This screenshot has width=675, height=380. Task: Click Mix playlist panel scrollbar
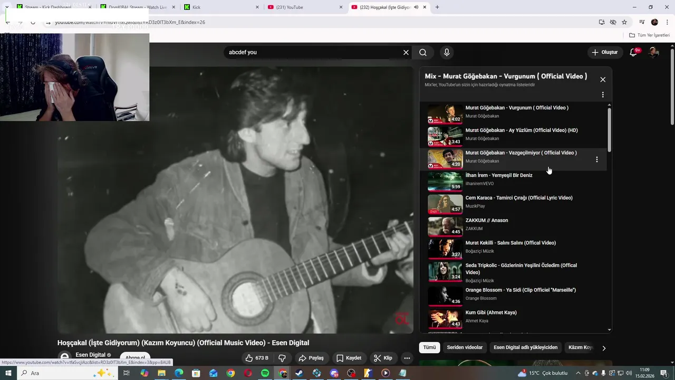point(610,130)
